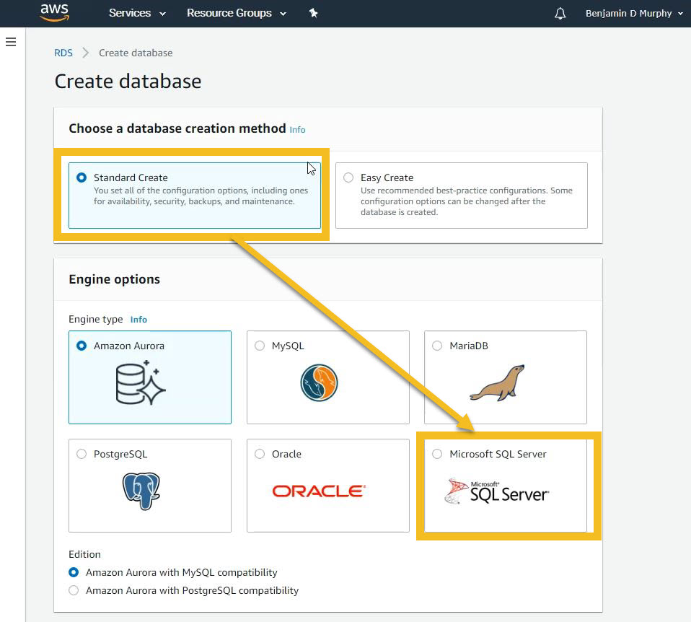Viewport: 691px width, 622px height.
Task: Select the PostgreSQL radio button
Action: [82, 454]
